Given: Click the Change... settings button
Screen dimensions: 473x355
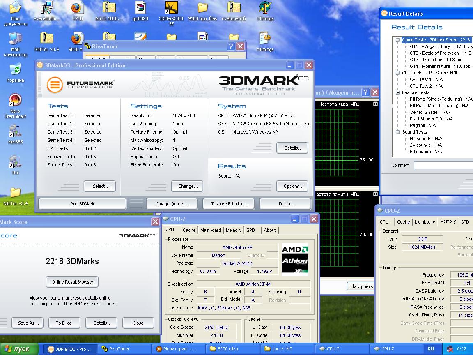Looking at the screenshot, I should tap(188, 186).
